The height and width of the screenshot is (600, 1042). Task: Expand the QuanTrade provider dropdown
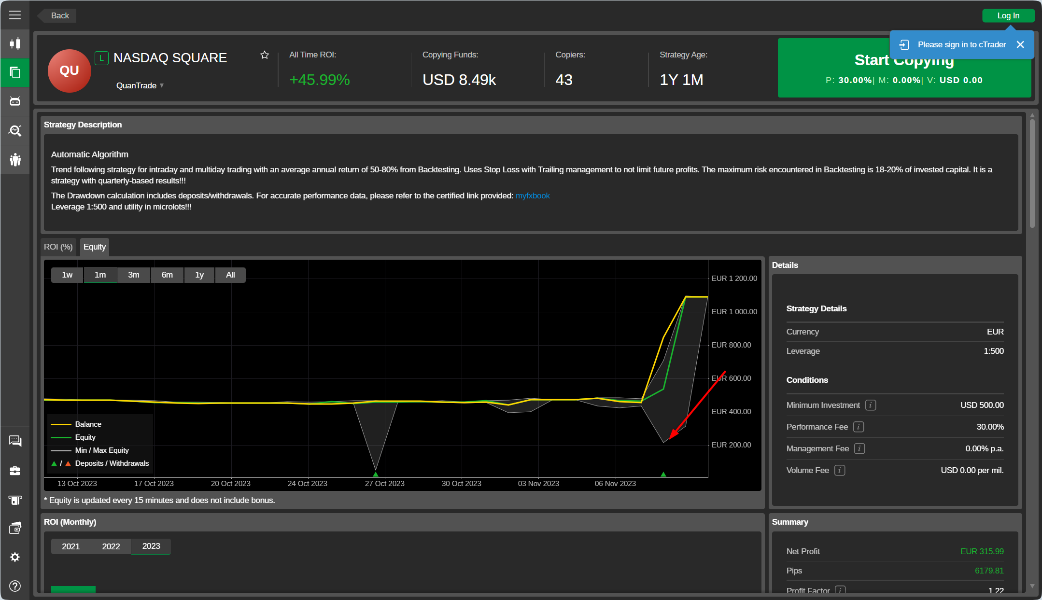140,85
